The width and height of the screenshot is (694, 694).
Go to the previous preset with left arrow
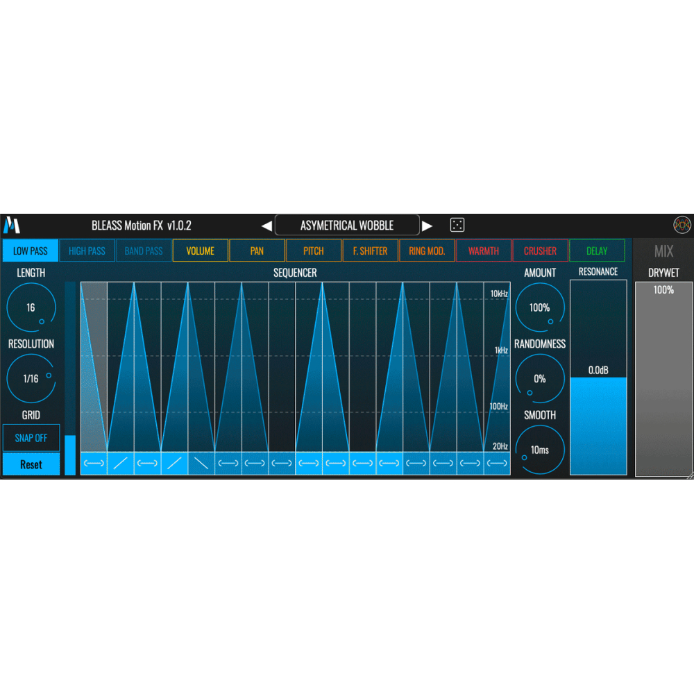click(266, 226)
